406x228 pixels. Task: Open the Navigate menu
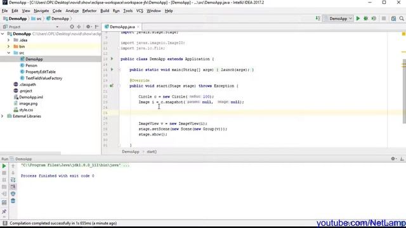[x=41, y=11]
